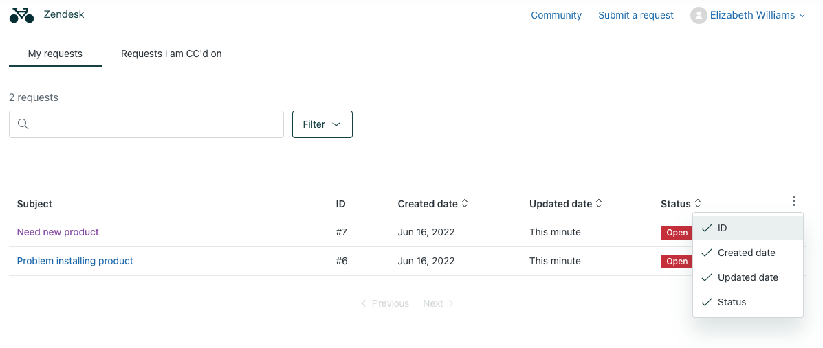823x348 pixels.
Task: Click the Zendesk bicycle logo icon
Action: tap(22, 15)
